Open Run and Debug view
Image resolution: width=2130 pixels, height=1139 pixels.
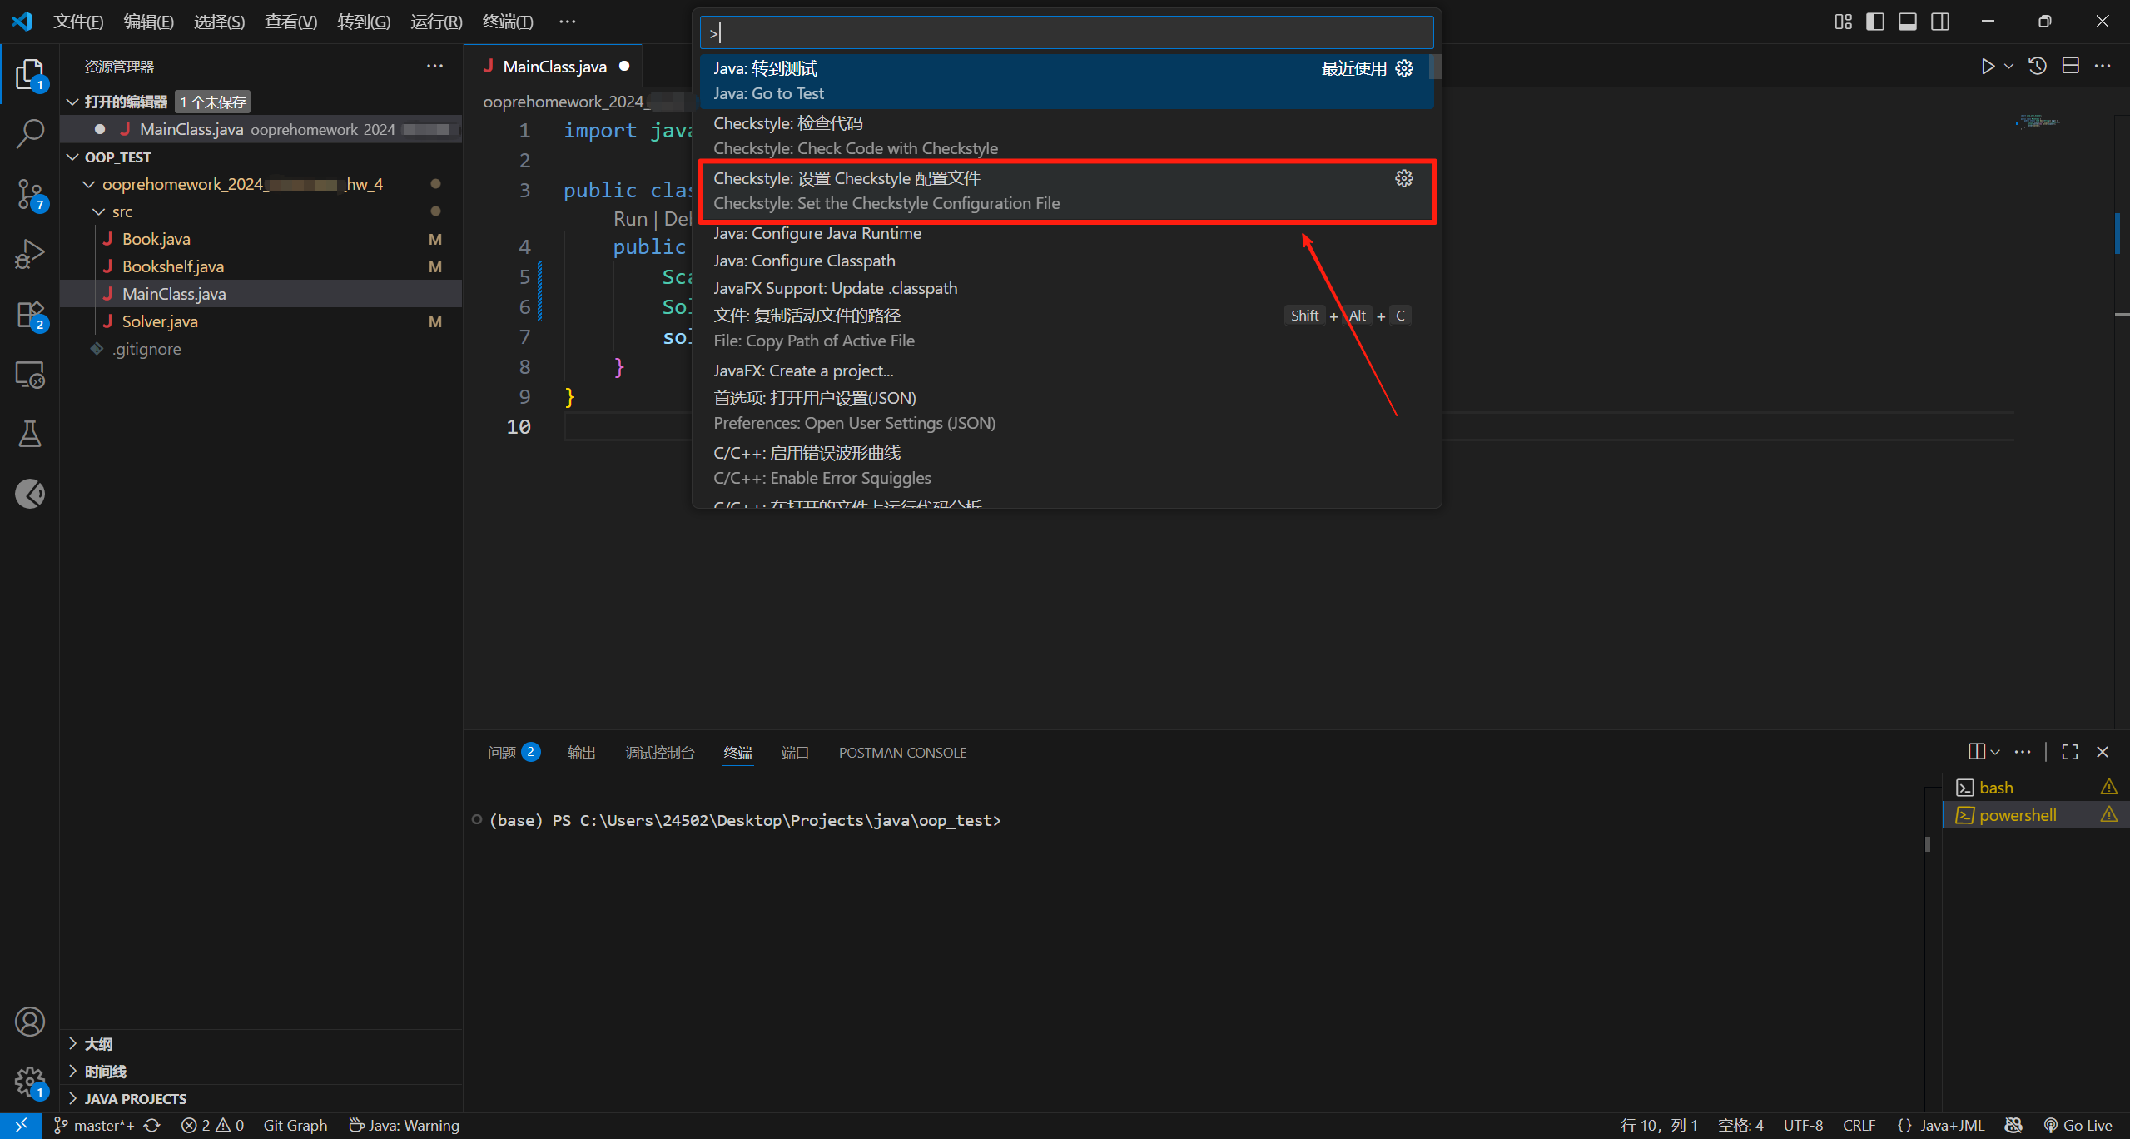pyautogui.click(x=30, y=254)
